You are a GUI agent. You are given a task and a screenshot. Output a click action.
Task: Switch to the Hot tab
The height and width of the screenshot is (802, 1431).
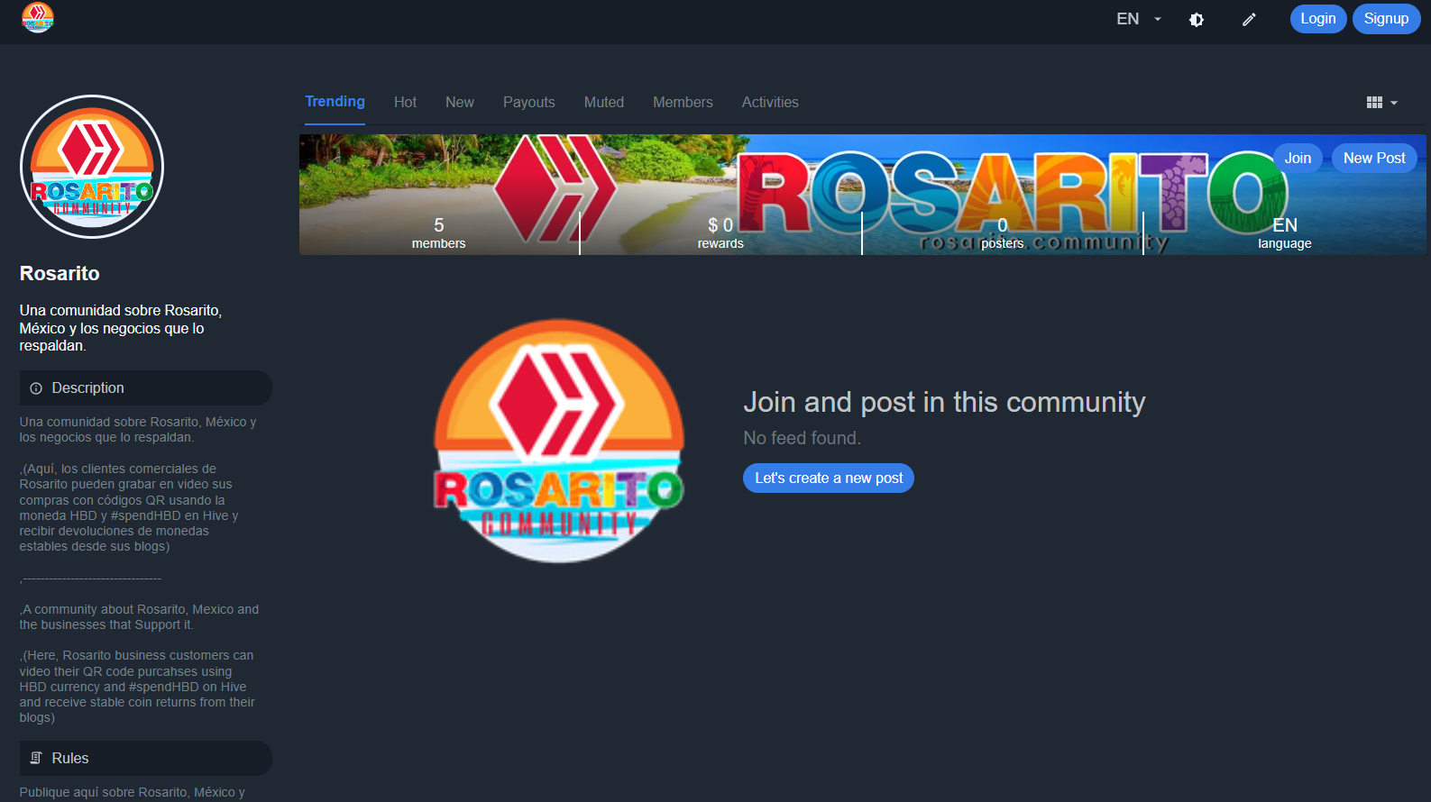coord(405,103)
